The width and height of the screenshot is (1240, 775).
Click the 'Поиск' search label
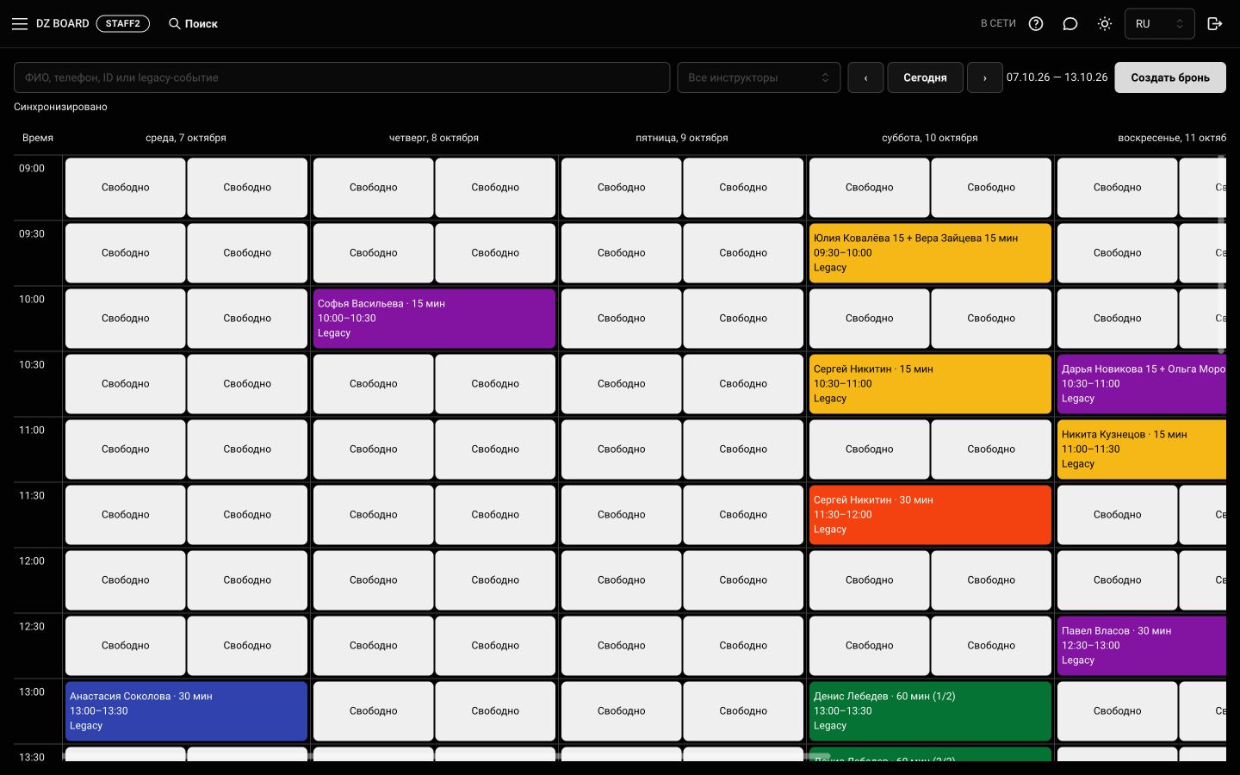click(201, 24)
